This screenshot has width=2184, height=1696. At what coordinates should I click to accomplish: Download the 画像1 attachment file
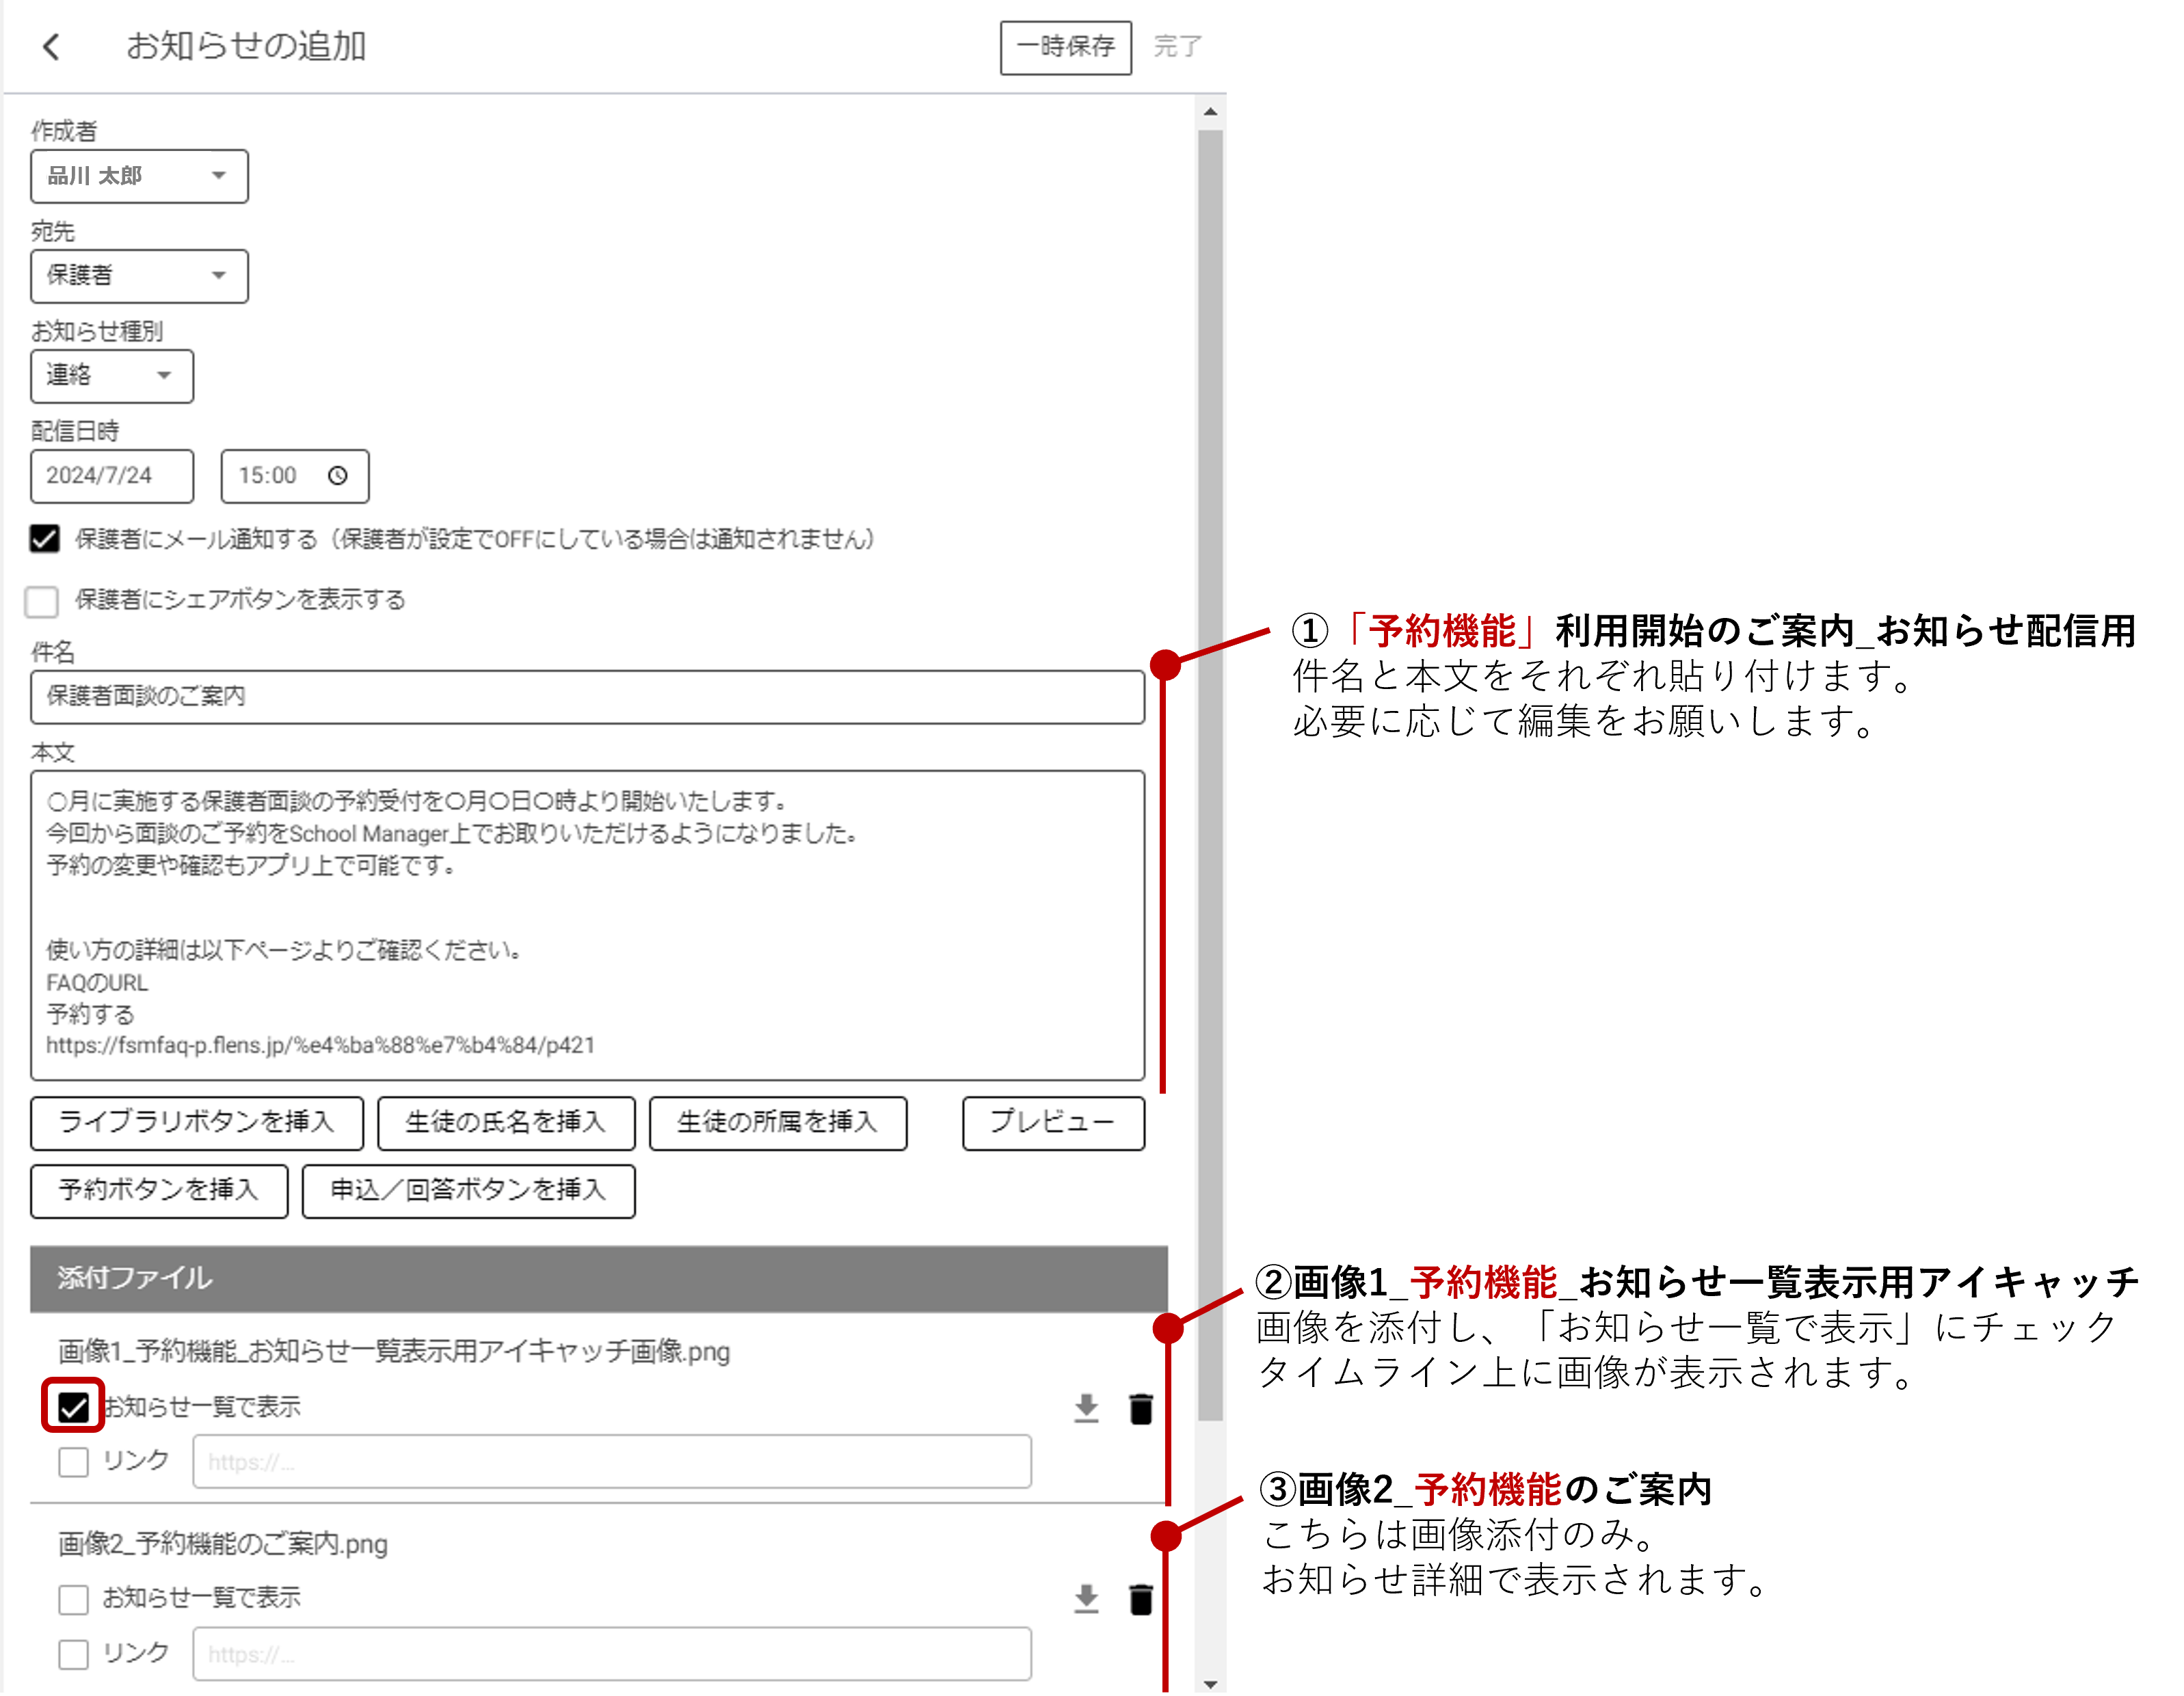click(1086, 1408)
